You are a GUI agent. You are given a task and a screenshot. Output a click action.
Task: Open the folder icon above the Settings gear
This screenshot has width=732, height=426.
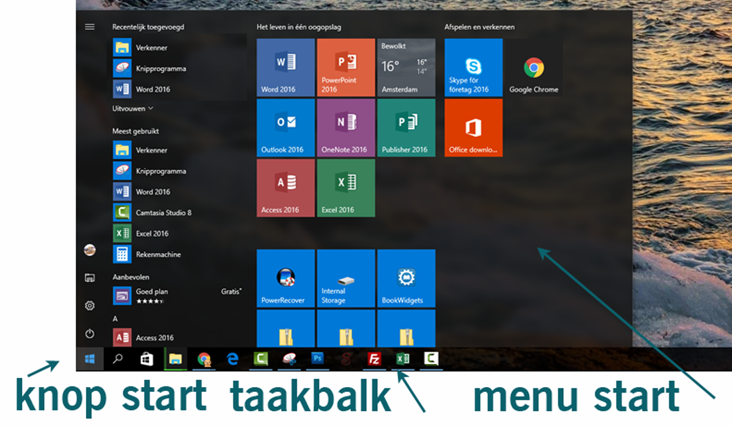coord(90,277)
